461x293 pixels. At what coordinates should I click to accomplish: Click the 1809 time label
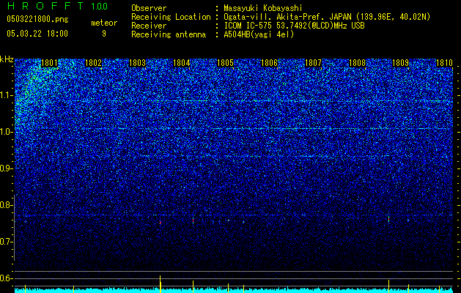pyautogui.click(x=401, y=63)
